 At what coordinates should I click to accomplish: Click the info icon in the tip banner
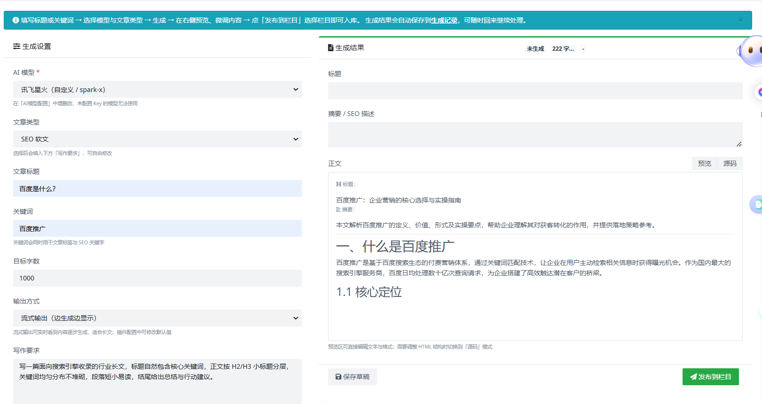pos(16,20)
